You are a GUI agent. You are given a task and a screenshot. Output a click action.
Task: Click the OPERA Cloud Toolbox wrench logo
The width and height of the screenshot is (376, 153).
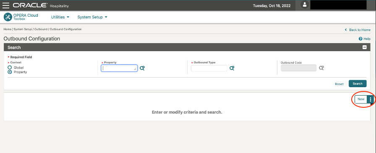click(x=8, y=17)
